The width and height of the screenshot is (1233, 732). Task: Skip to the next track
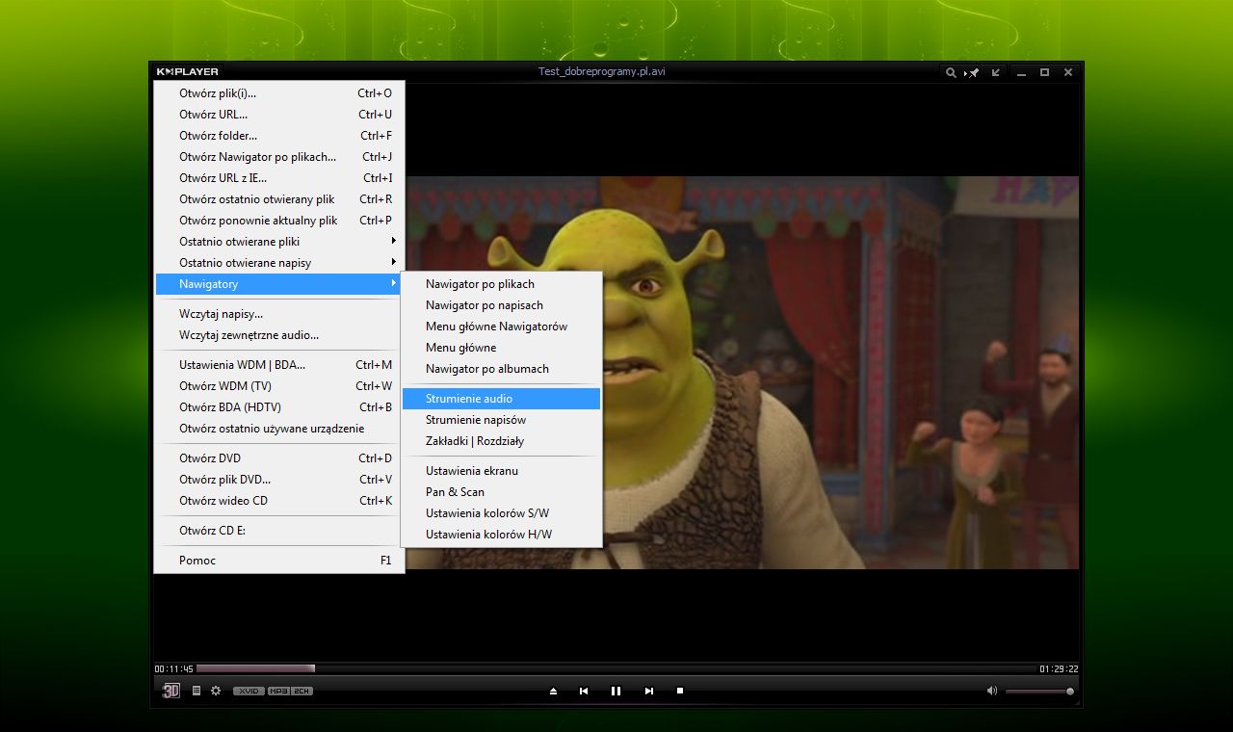(x=648, y=692)
